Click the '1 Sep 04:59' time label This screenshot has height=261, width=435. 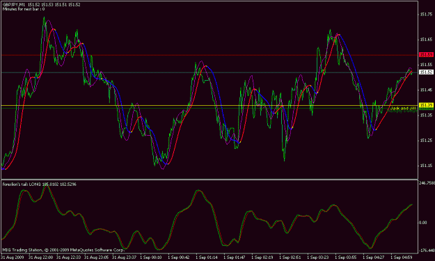pyautogui.click(x=402, y=258)
